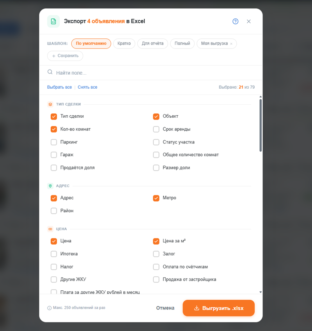Click the magnifier icon in the search bar

click(x=50, y=72)
